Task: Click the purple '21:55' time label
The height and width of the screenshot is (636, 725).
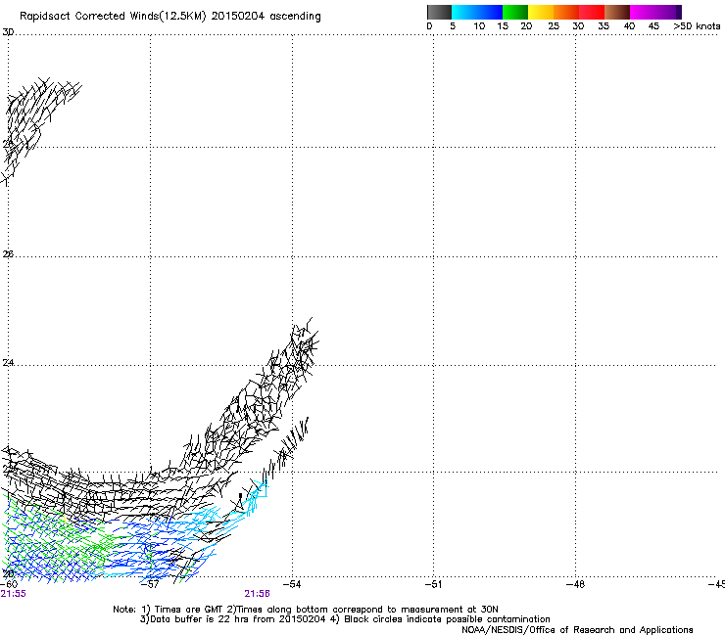Action: (13, 594)
